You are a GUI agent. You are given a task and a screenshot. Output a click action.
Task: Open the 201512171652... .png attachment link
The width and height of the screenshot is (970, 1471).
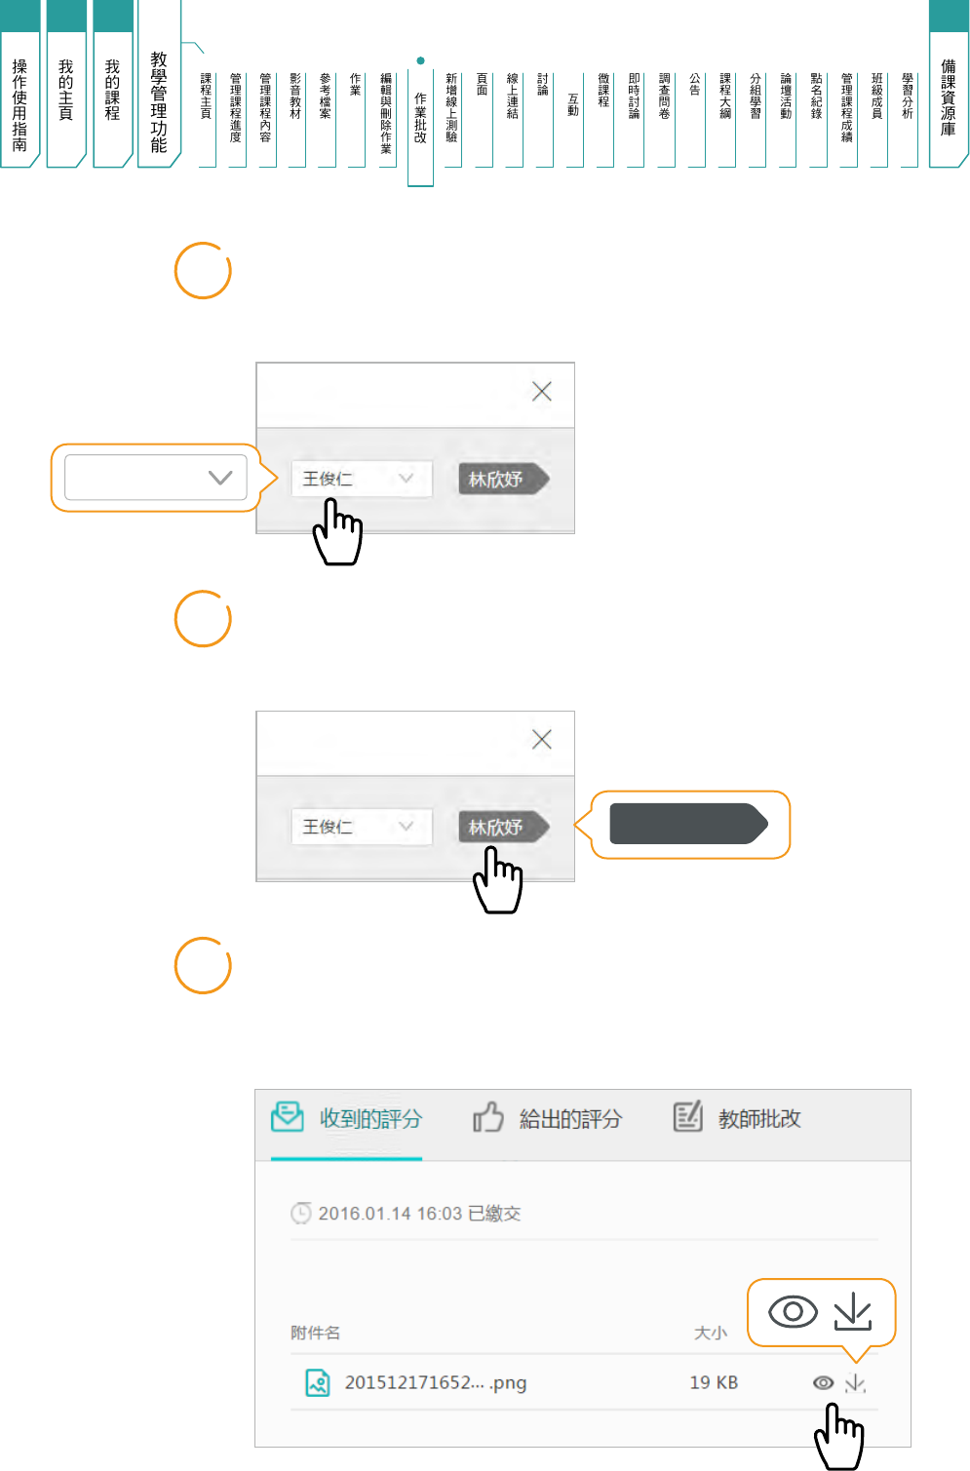pos(435,1382)
